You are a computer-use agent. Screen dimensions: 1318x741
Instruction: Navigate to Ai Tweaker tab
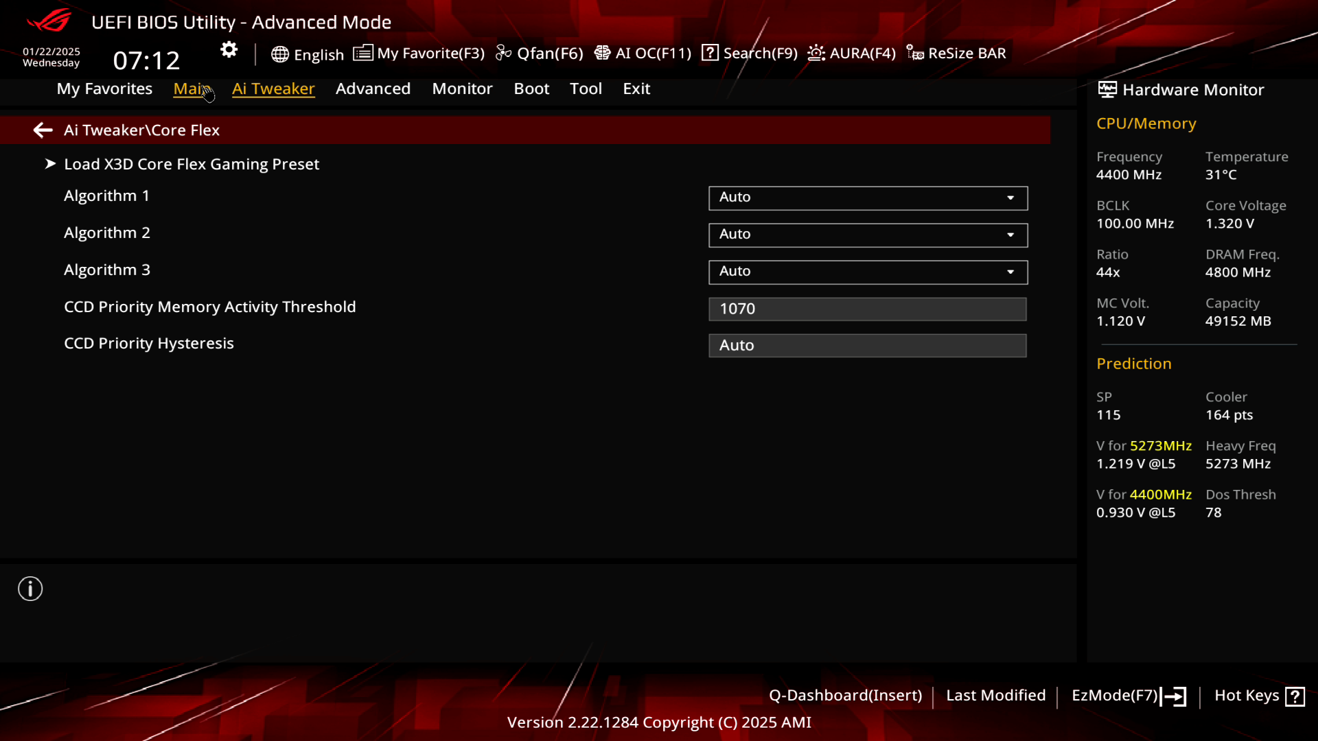(x=273, y=88)
